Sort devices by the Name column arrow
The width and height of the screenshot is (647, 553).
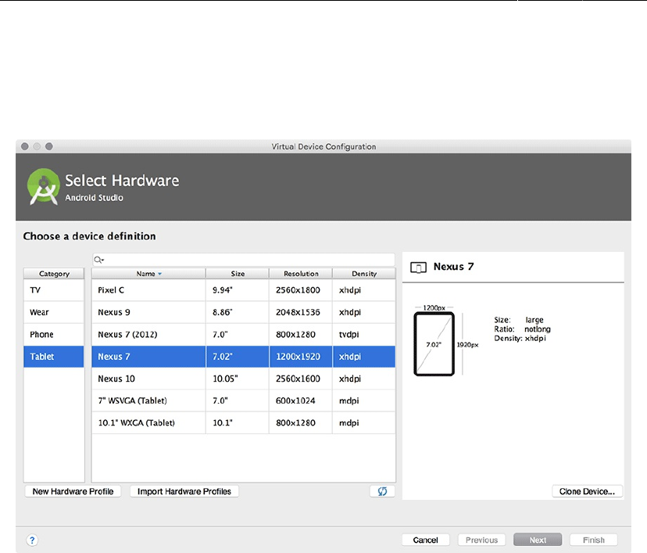click(x=159, y=274)
